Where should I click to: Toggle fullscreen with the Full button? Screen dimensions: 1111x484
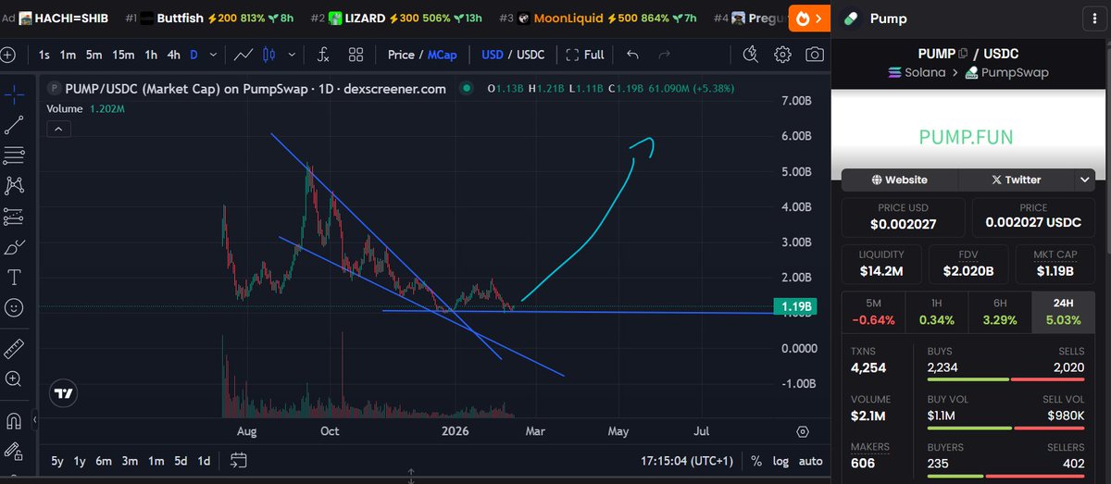[x=585, y=55]
